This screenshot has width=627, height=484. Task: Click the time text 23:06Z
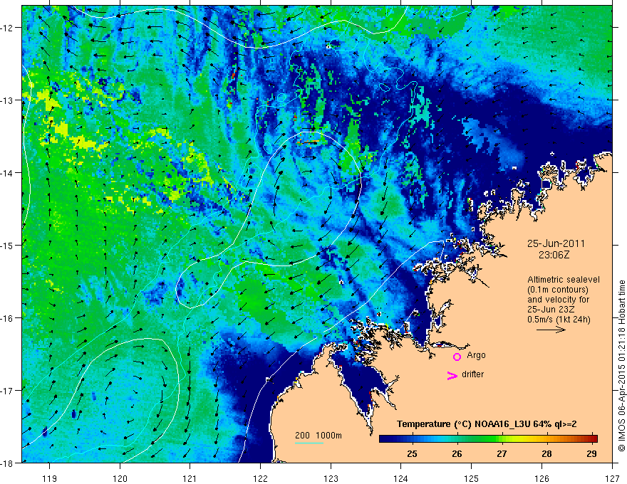554,254
